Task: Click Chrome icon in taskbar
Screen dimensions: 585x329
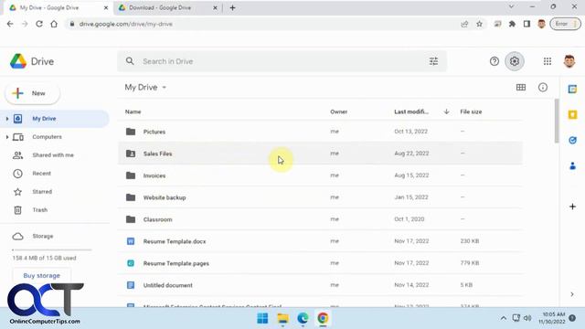Action: [323, 318]
